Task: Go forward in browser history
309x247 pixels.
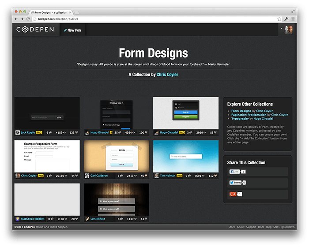Action: (x=22, y=19)
